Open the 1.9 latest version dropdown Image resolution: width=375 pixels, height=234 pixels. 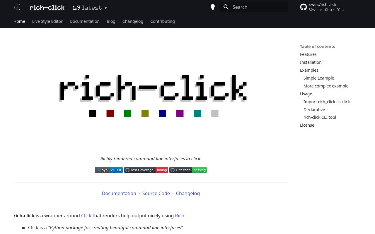(90, 8)
